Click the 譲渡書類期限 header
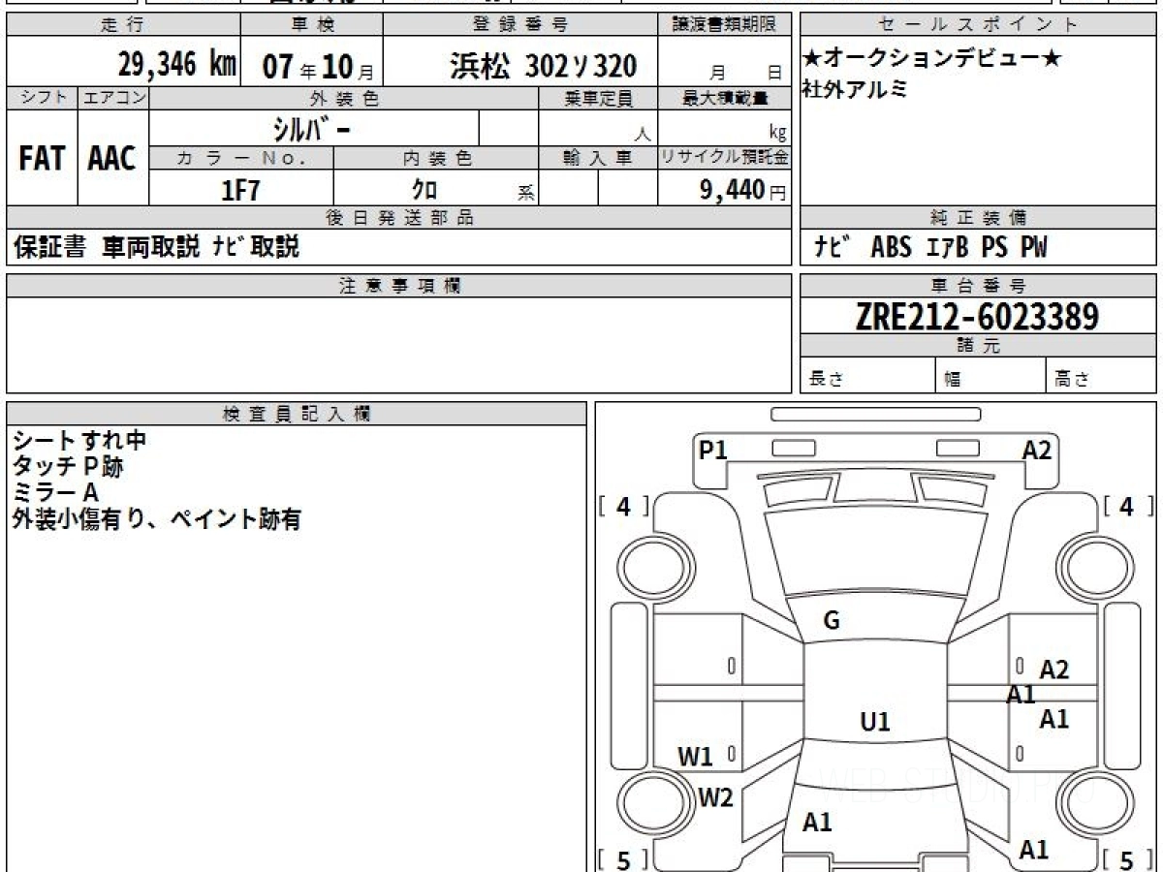Image resolution: width=1163 pixels, height=872 pixels. (x=725, y=25)
